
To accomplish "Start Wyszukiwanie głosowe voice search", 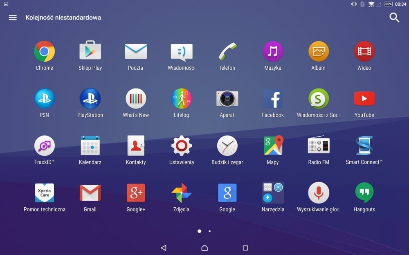I will [319, 193].
